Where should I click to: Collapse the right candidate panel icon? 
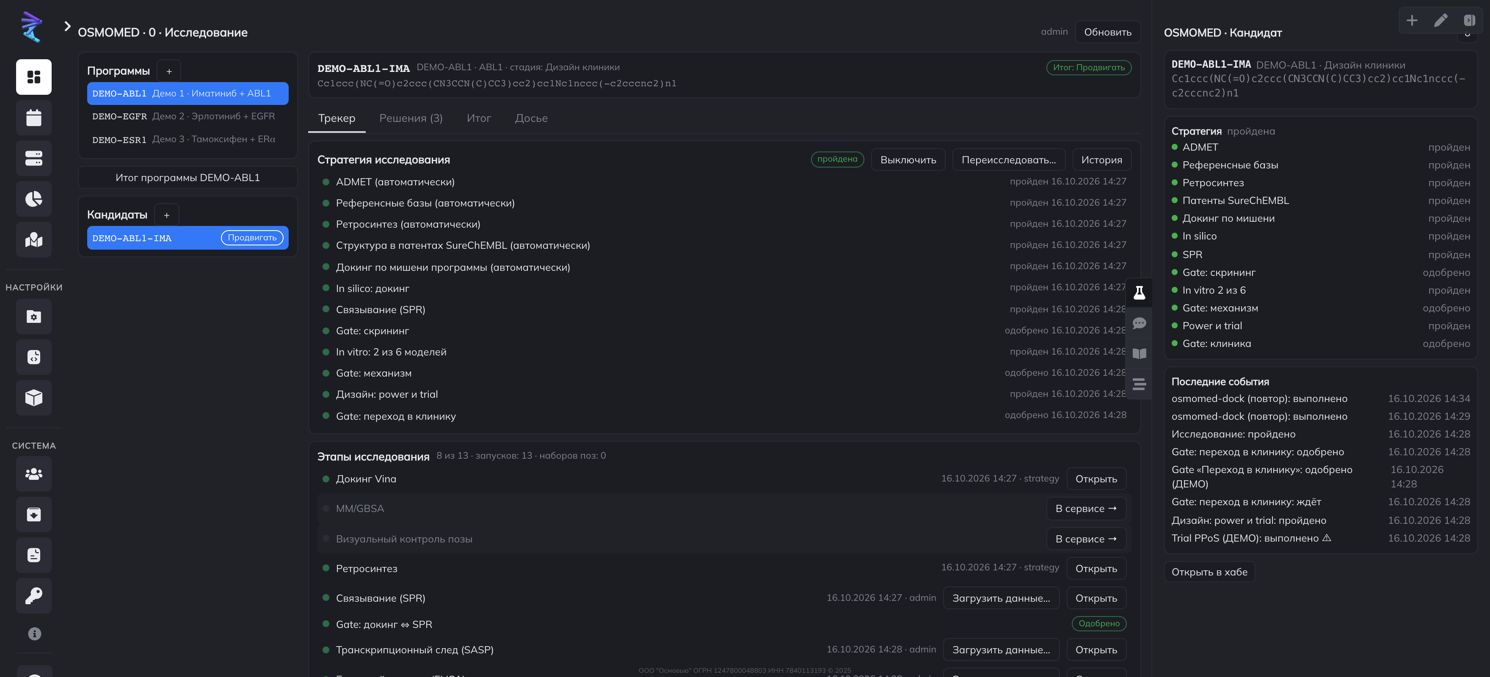click(x=1469, y=20)
